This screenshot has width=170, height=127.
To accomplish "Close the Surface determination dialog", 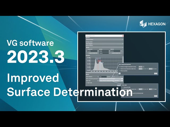I will [x=123, y=36].
